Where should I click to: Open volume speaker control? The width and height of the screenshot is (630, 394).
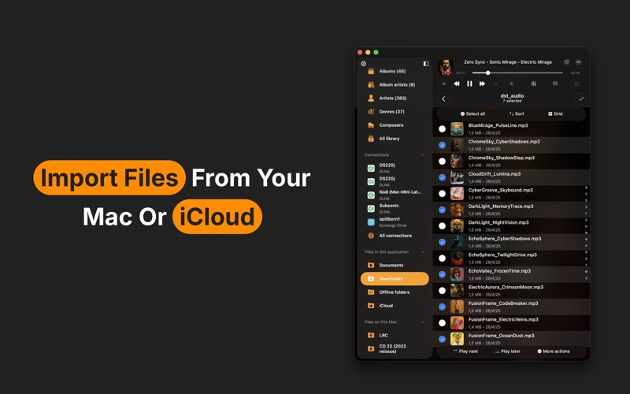tap(511, 84)
